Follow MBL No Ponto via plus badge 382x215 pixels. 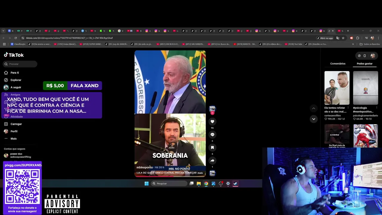coord(212,113)
